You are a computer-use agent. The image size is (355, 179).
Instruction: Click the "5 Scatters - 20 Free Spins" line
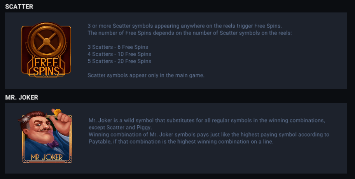(119, 61)
